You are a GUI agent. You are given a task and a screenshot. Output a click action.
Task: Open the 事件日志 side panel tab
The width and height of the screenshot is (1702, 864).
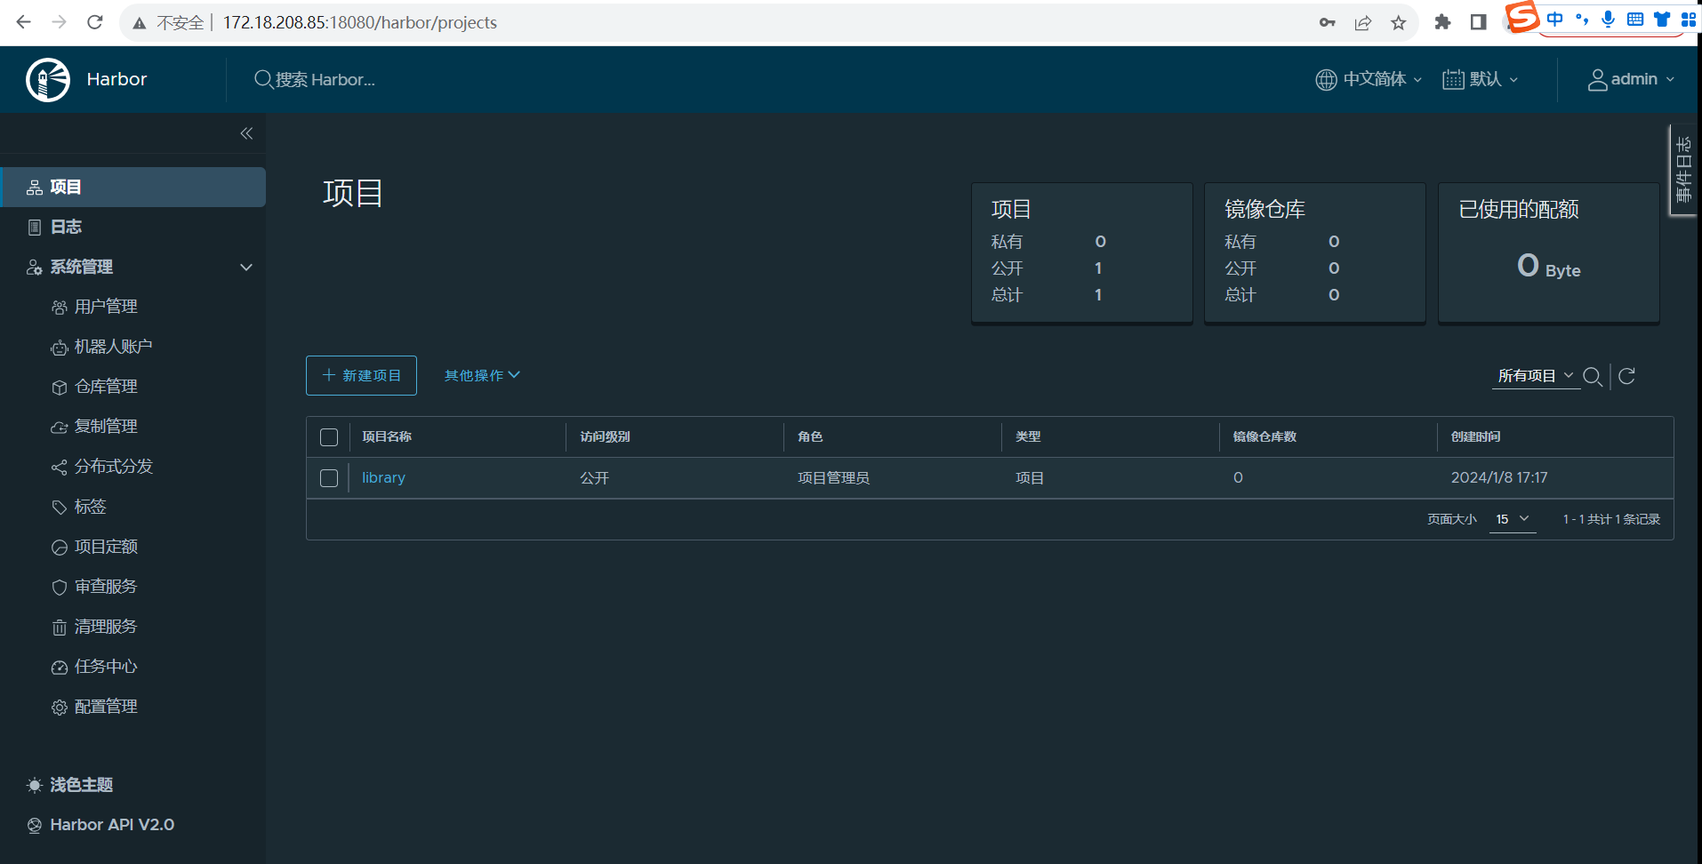click(x=1683, y=170)
